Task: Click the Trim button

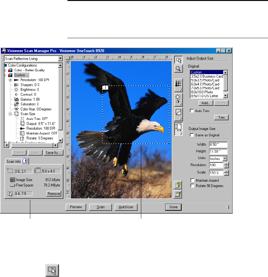Action: [x=221, y=117]
